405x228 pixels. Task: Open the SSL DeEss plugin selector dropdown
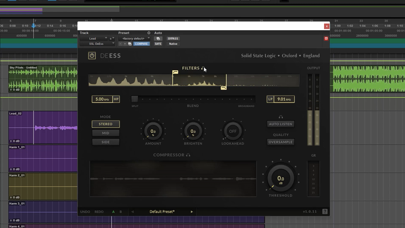point(97,44)
